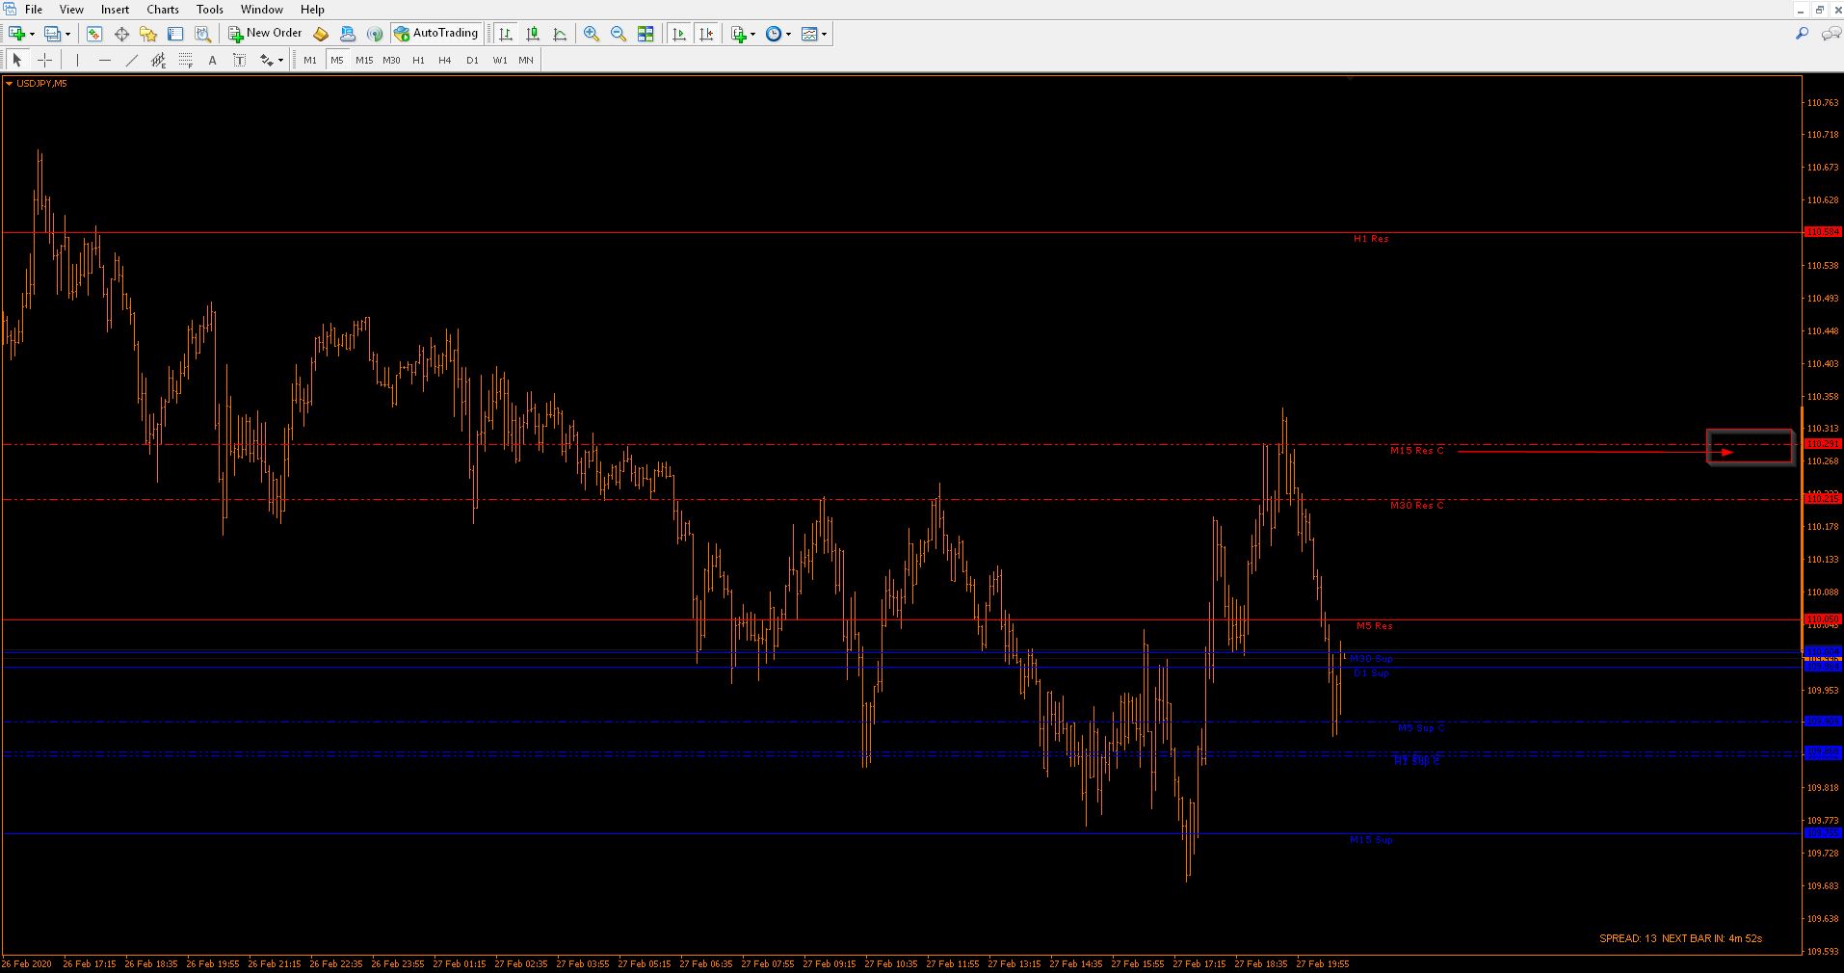1844x973 pixels.
Task: Click the Tile Windows icon
Action: coord(645,34)
